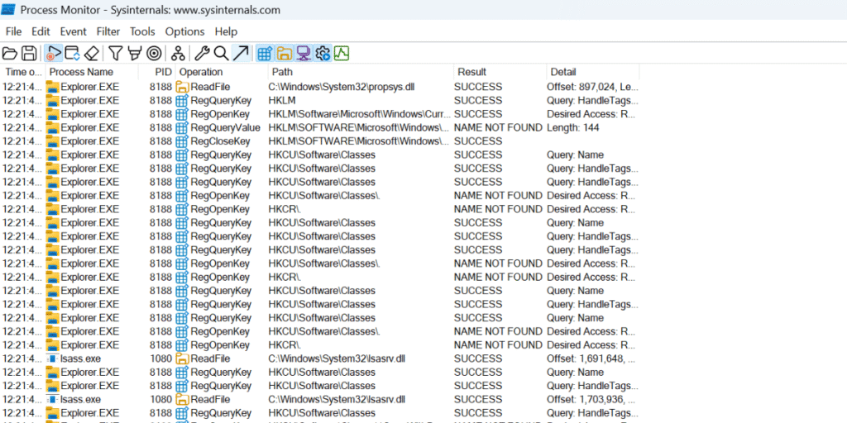Open the File menu
Image resolution: width=847 pixels, height=423 pixels.
pos(13,32)
